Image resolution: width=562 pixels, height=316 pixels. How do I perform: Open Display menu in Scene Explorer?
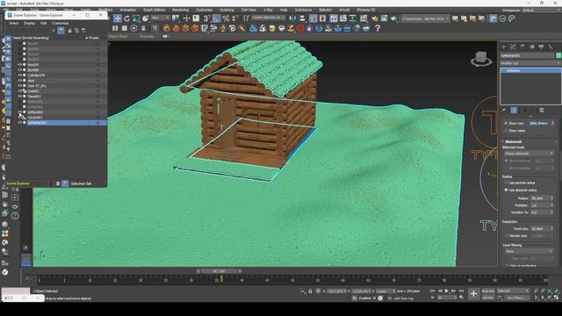[29, 24]
